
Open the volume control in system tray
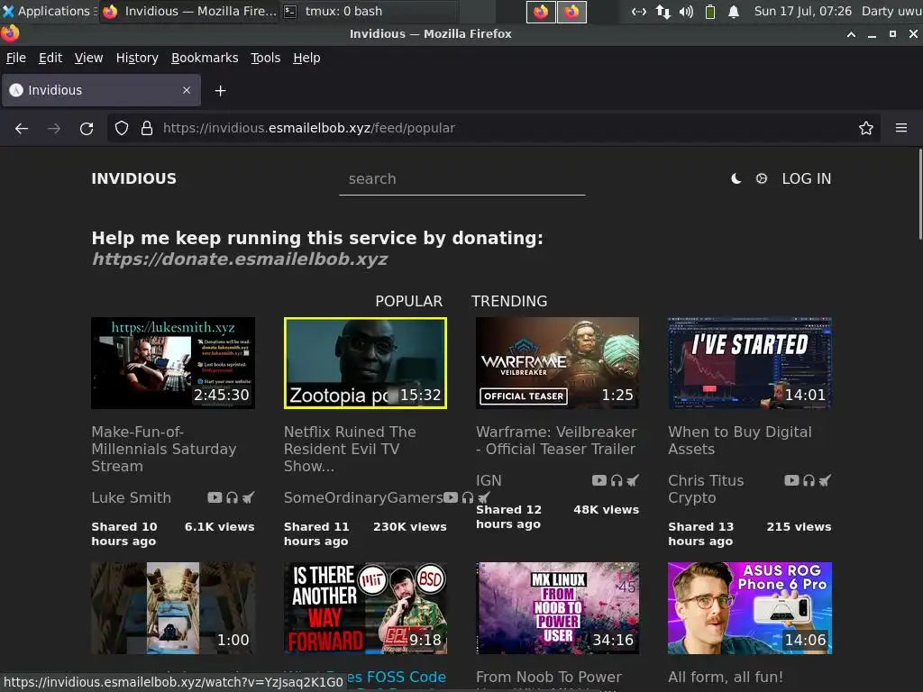686,12
